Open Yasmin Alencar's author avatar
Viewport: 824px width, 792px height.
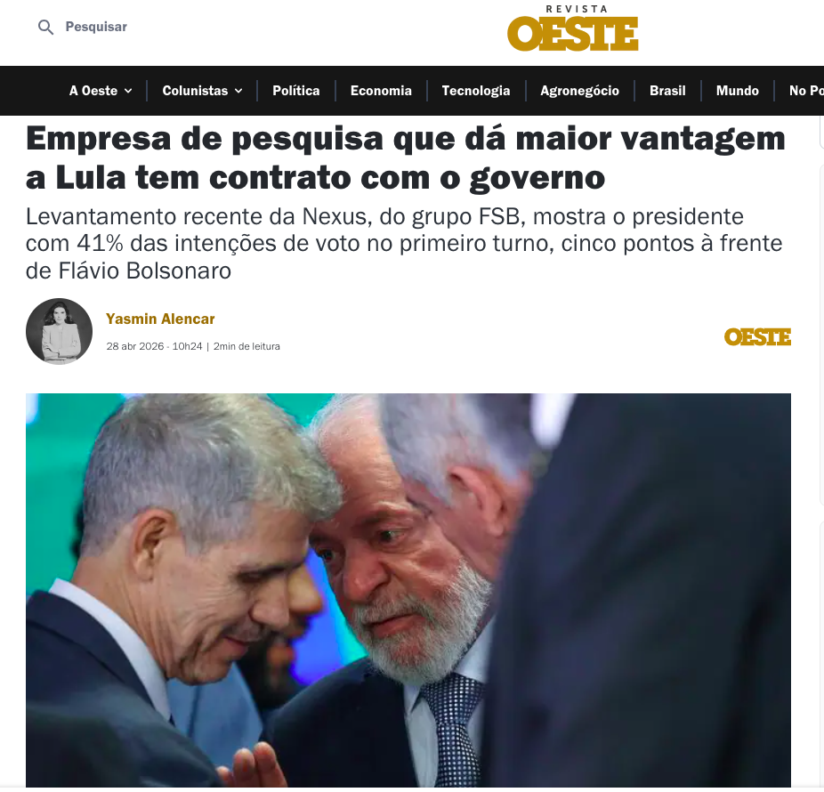coord(59,331)
